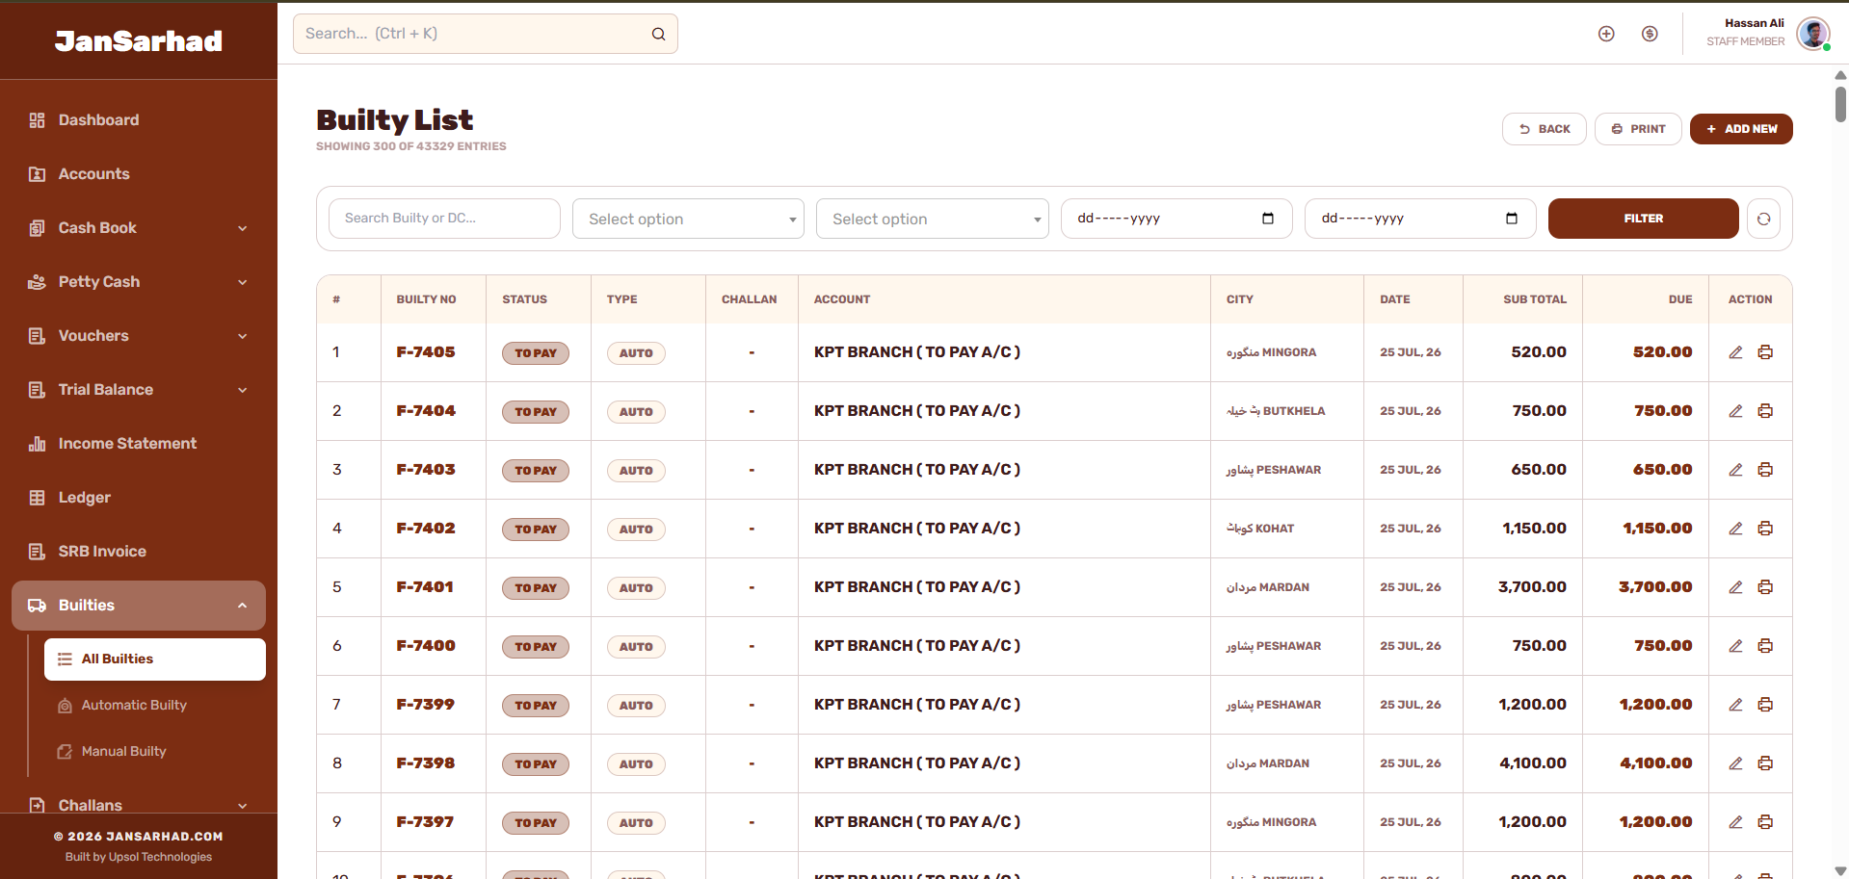
Task: Edit builty F-7397 with pencil icon
Action: click(1735, 822)
